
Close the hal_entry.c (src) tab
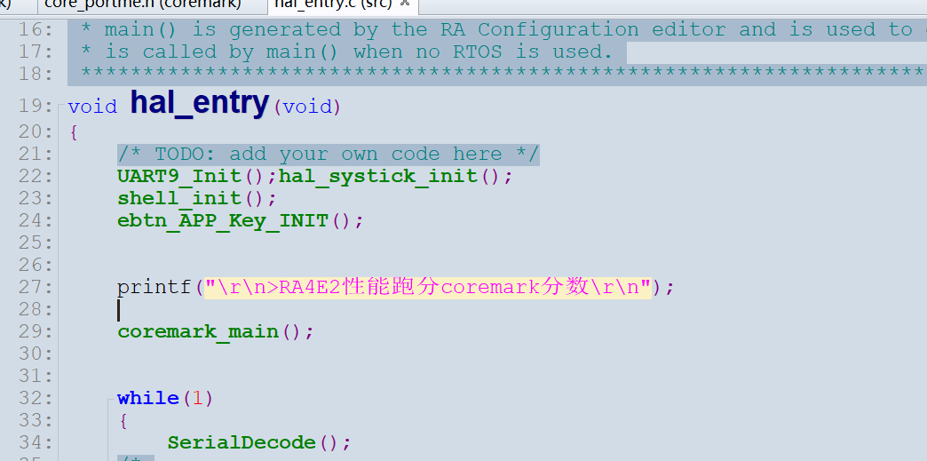pos(406,3)
